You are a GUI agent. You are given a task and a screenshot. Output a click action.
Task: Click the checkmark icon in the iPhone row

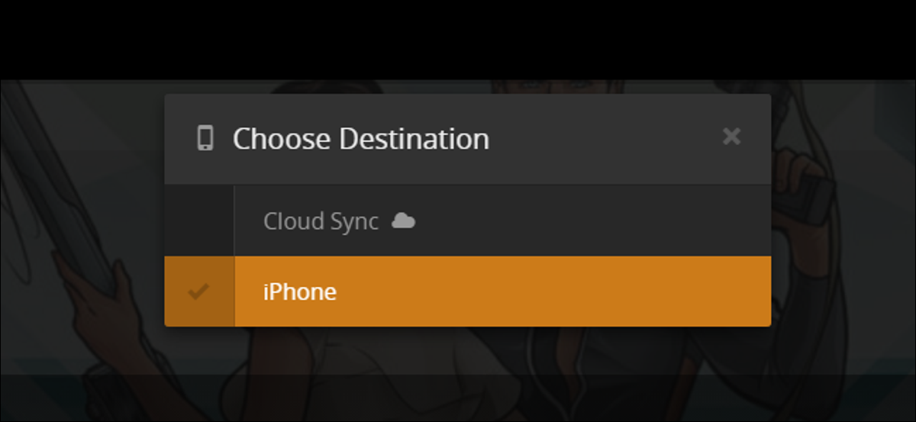(198, 291)
